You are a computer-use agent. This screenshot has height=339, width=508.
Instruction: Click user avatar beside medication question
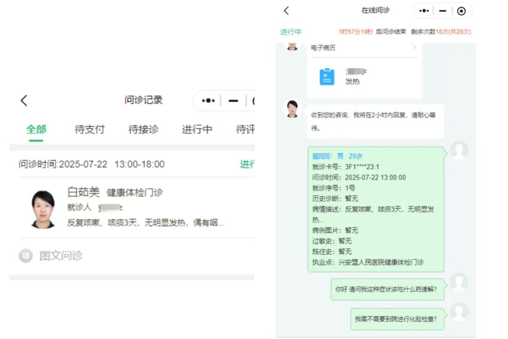(459, 282)
